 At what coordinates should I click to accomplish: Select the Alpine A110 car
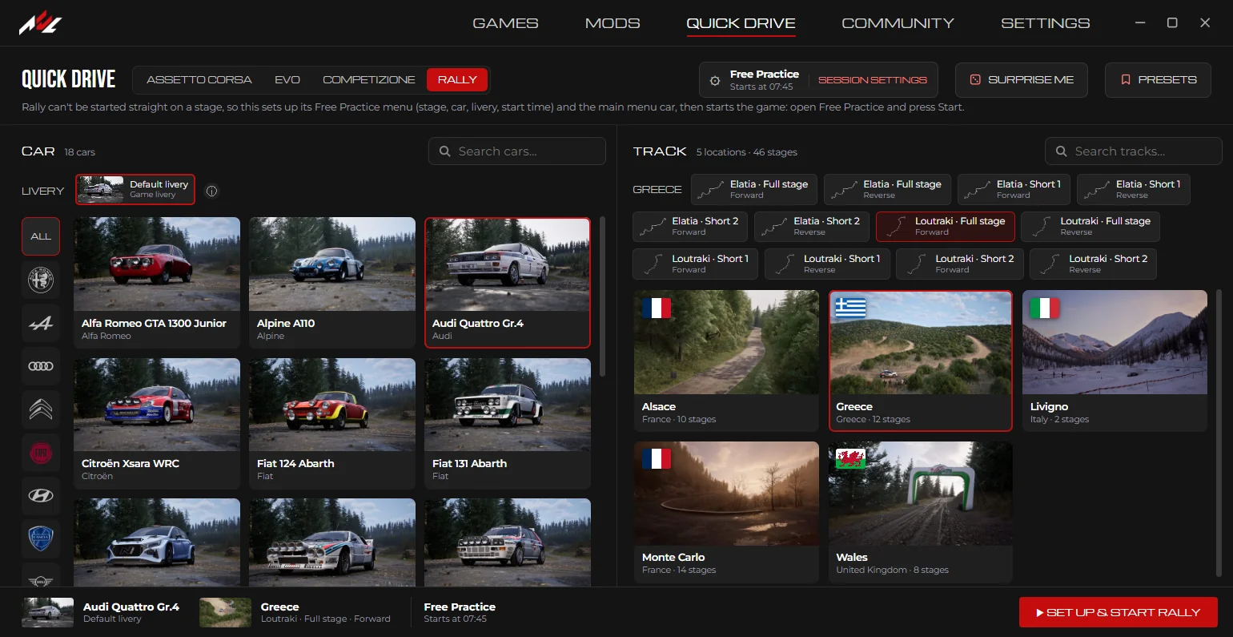pyautogui.click(x=332, y=282)
